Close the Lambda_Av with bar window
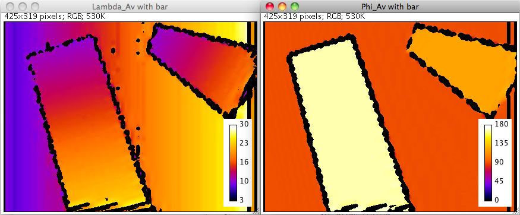This screenshot has width=520, height=215. point(11,7)
